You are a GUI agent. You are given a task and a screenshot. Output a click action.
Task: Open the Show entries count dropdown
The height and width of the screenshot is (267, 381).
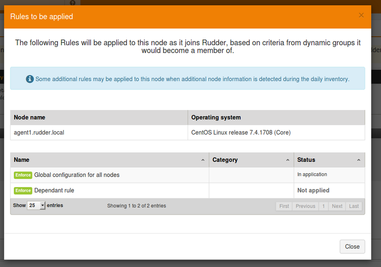pos(36,205)
